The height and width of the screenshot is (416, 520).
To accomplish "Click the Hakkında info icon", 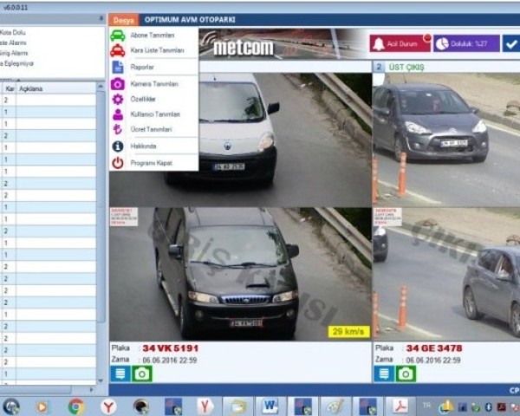I will coord(118,146).
